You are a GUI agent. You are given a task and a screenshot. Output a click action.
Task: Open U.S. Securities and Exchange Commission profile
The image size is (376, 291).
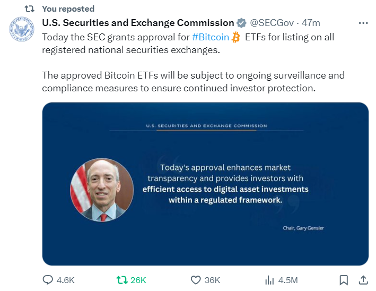(x=138, y=23)
